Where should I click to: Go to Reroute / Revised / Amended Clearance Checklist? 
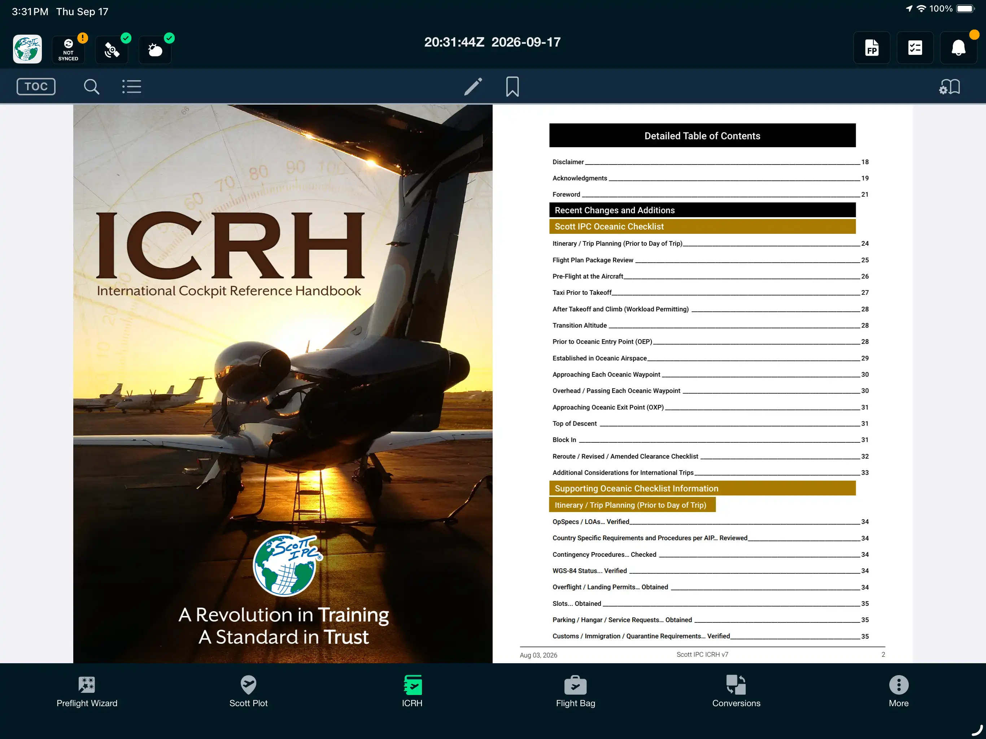pos(710,456)
